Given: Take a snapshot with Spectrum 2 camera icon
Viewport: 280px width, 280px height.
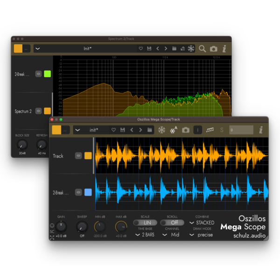Looking at the screenshot, I should (213, 49).
